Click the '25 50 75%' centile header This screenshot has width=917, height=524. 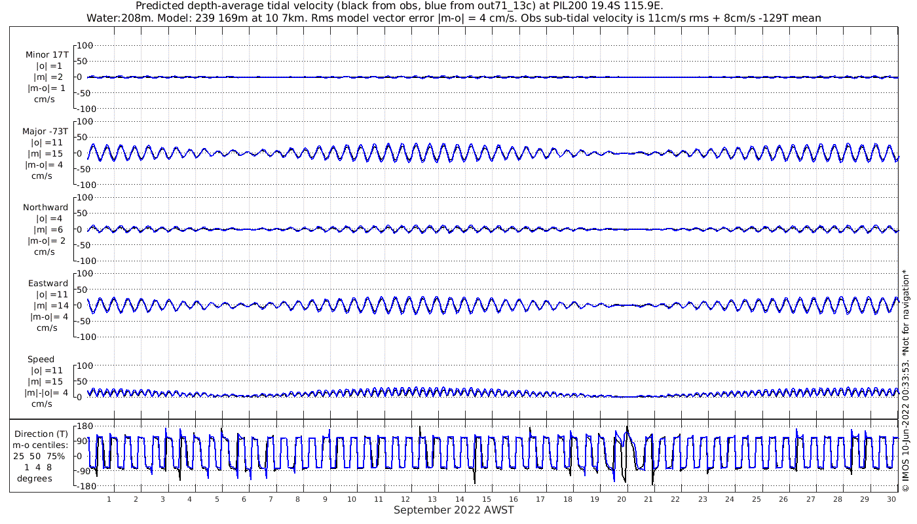pyautogui.click(x=41, y=456)
